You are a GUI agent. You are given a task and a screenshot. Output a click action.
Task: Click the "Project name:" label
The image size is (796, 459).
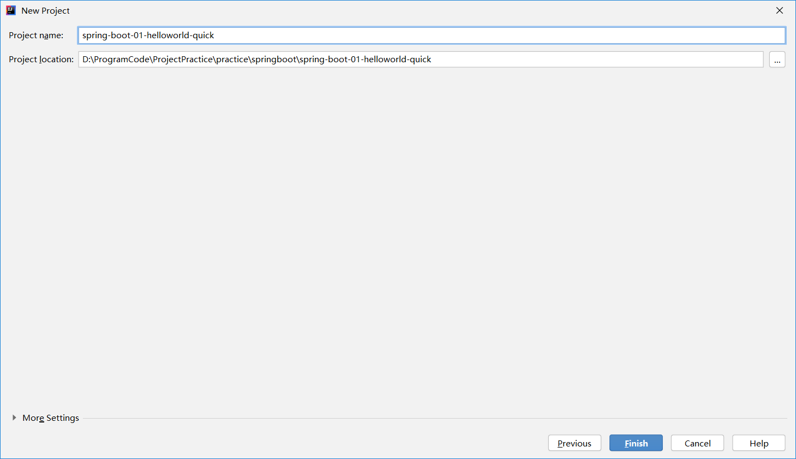point(36,35)
